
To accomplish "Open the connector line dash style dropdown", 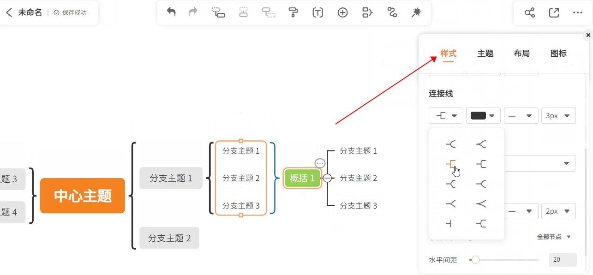I will tap(521, 116).
